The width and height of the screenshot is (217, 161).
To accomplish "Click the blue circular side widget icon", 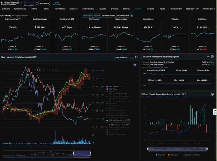I will click(215, 113).
